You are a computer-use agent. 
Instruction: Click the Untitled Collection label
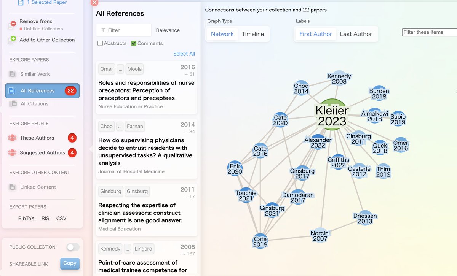point(43,29)
